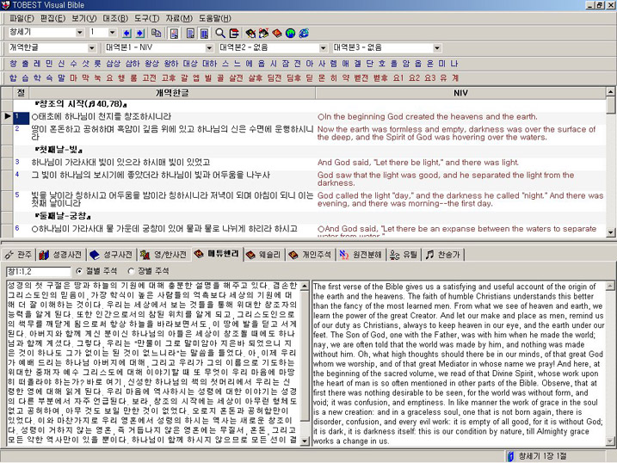This screenshot has width=617, height=463.
Task: Open the 파일(F) menu
Action: coord(22,18)
